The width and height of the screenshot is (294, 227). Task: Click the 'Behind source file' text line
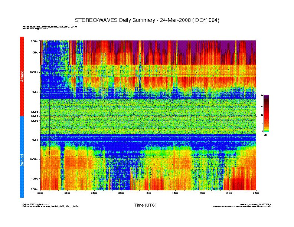pos(50,206)
